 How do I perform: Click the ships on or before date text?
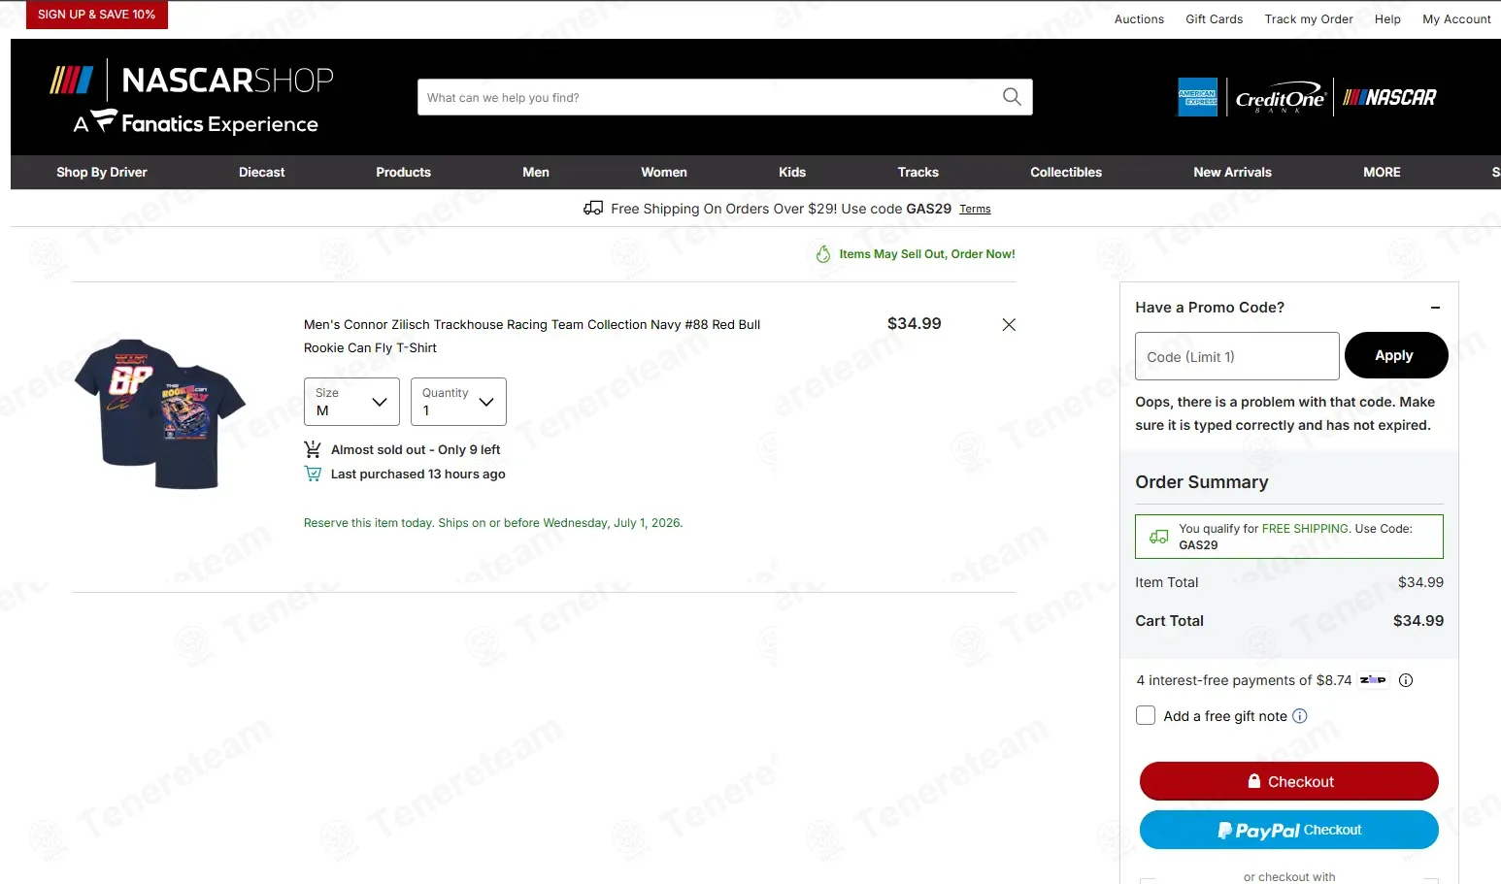pyautogui.click(x=493, y=523)
